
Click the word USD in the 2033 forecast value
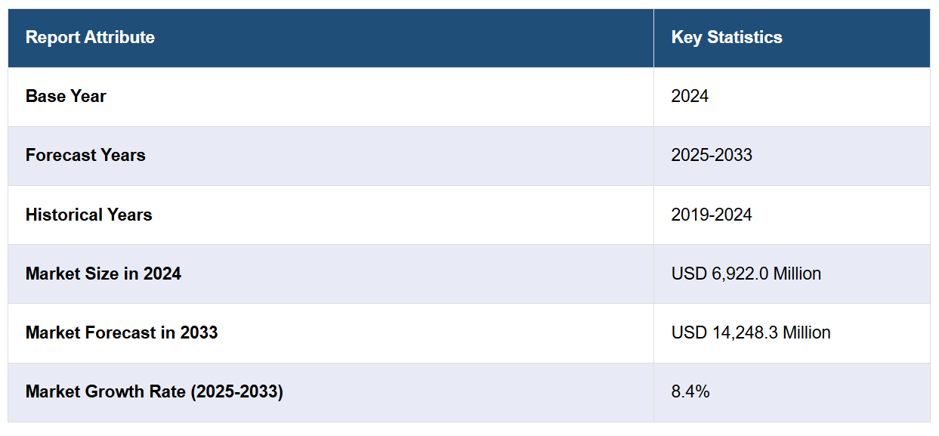tap(687, 332)
